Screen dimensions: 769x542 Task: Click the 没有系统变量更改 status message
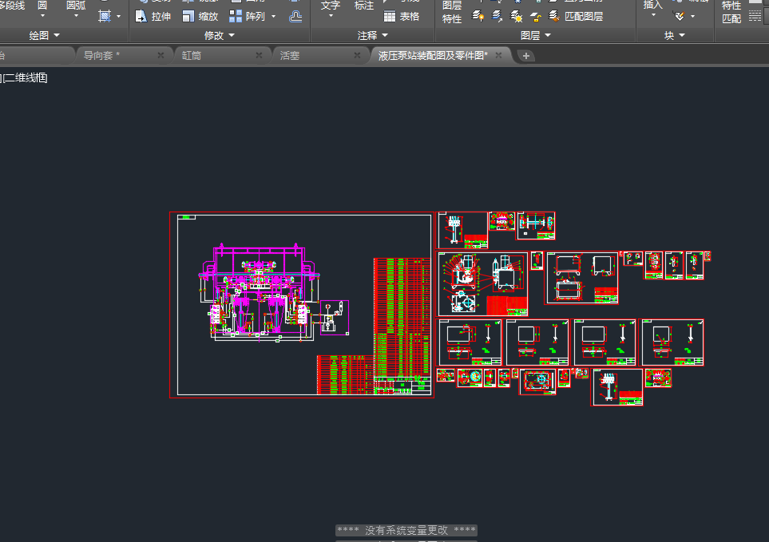tap(406, 530)
